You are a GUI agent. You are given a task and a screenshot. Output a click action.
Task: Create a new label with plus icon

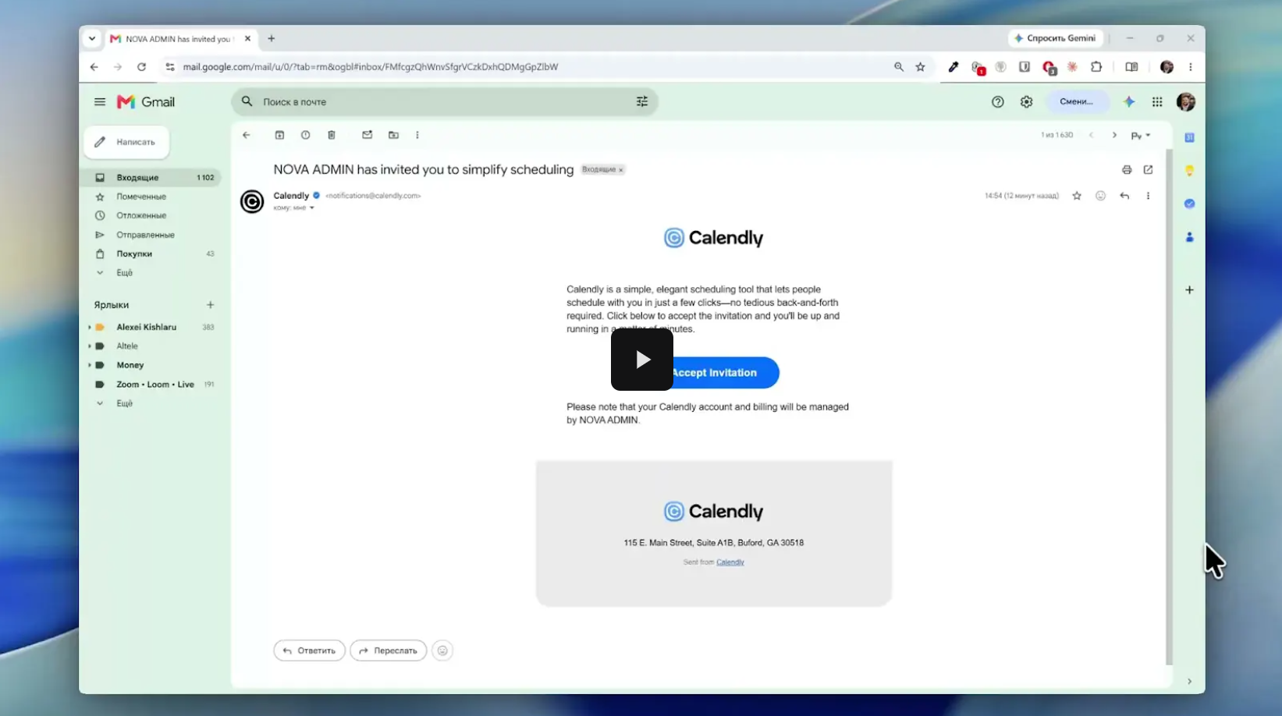click(x=210, y=305)
